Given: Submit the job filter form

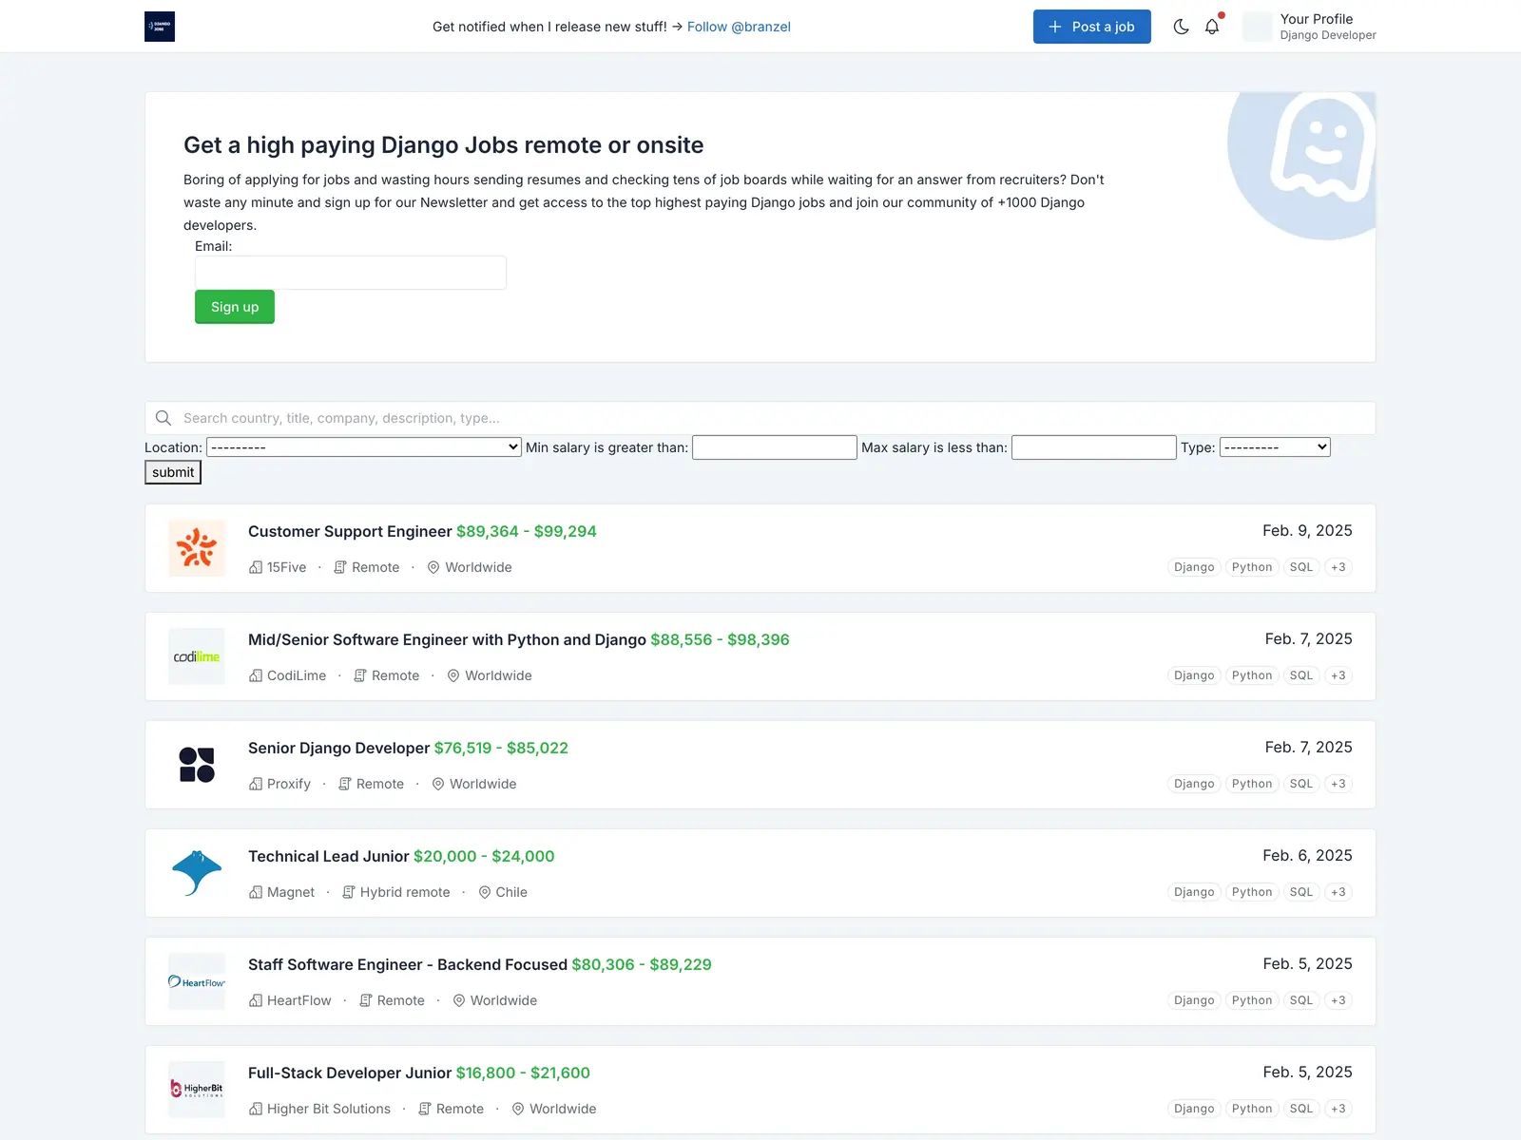Looking at the screenshot, I should [173, 472].
